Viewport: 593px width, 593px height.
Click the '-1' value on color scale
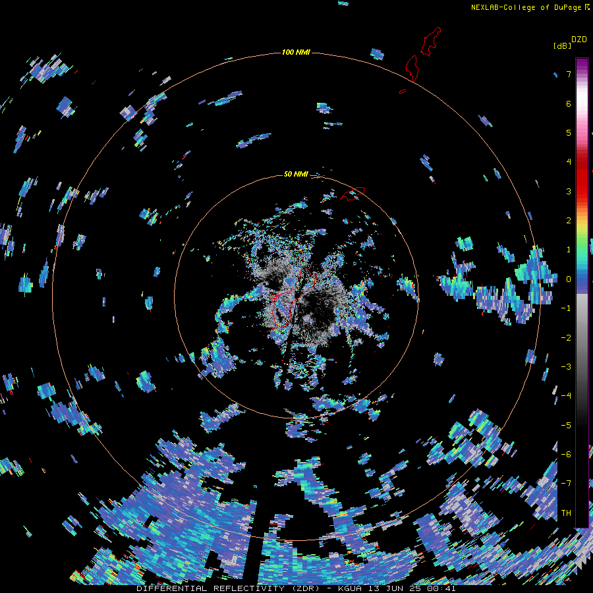(566, 308)
